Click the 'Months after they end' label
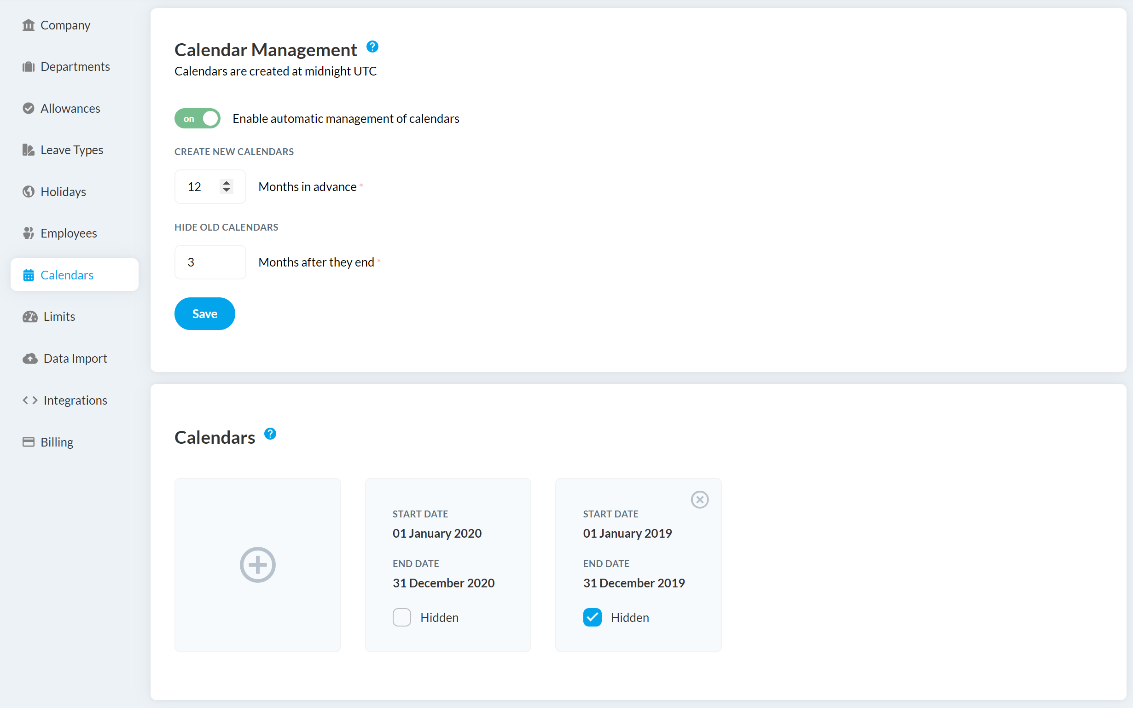Image resolution: width=1133 pixels, height=708 pixels. tap(316, 262)
